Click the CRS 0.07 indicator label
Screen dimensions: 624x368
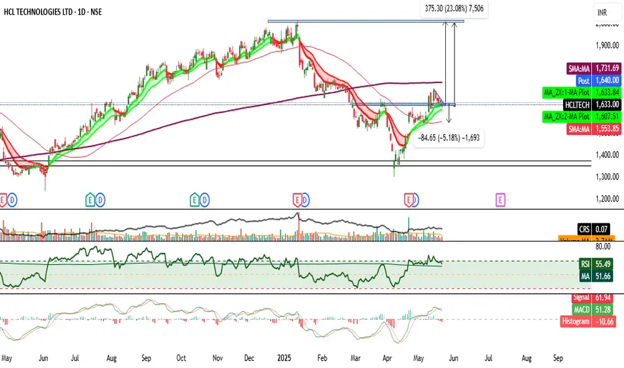tap(593, 229)
